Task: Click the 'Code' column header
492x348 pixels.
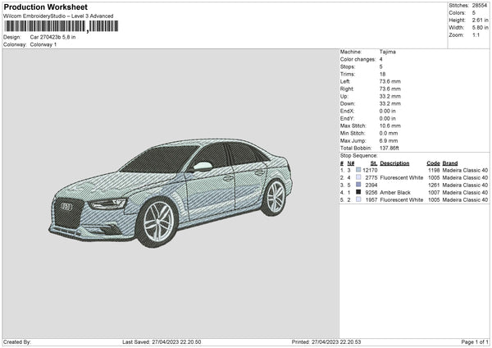Action: coord(433,163)
